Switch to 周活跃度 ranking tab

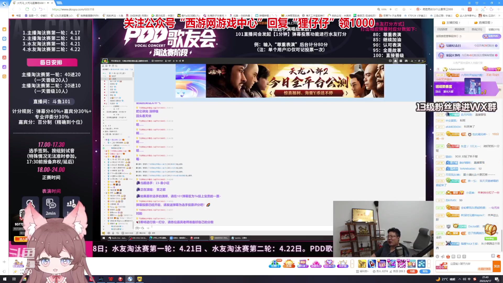[459, 29]
